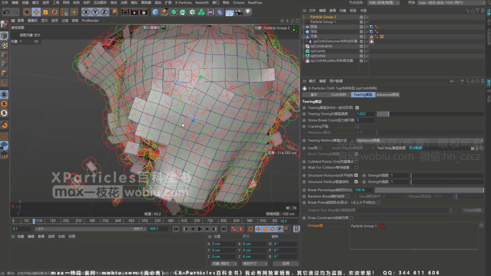Viewport: 491px width, 276px height.
Task: Select the xpConstraints object
Action: [x=321, y=46]
